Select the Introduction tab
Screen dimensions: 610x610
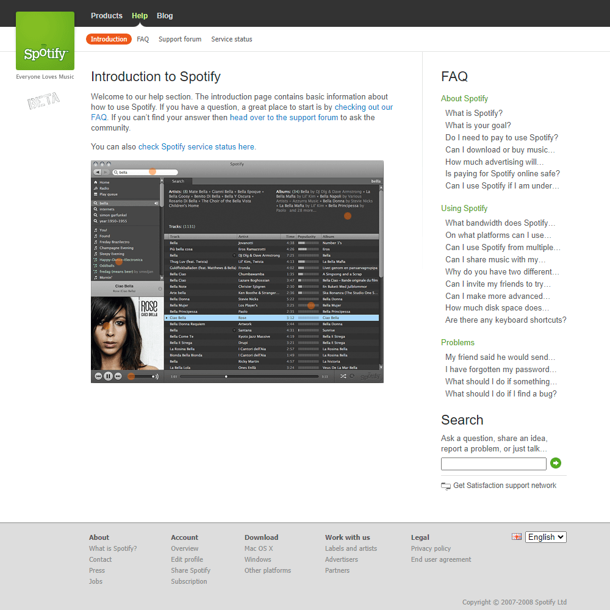109,39
